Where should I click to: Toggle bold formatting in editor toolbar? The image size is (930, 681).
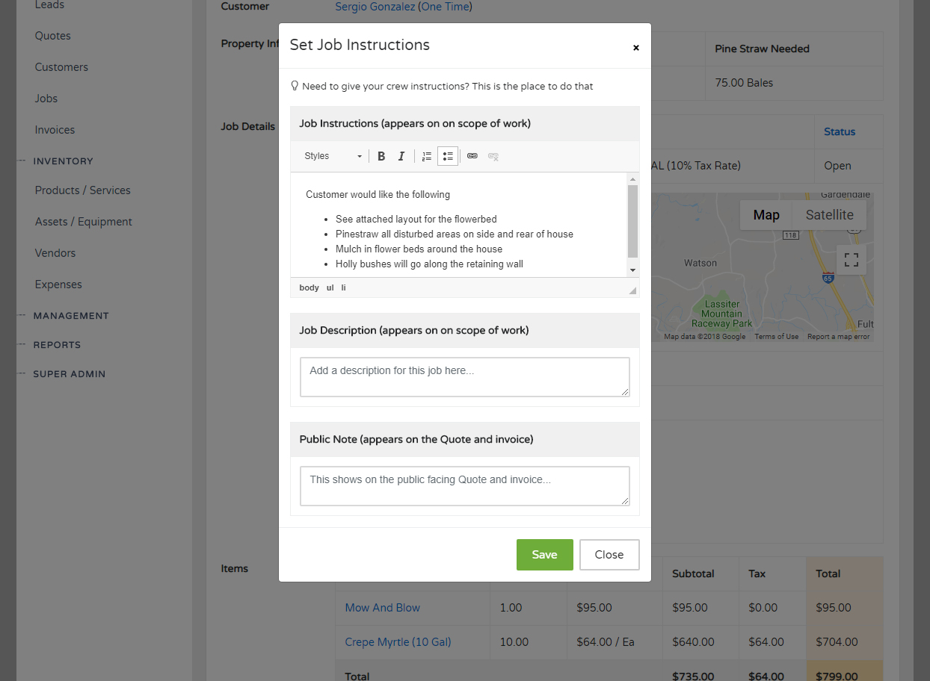point(381,156)
